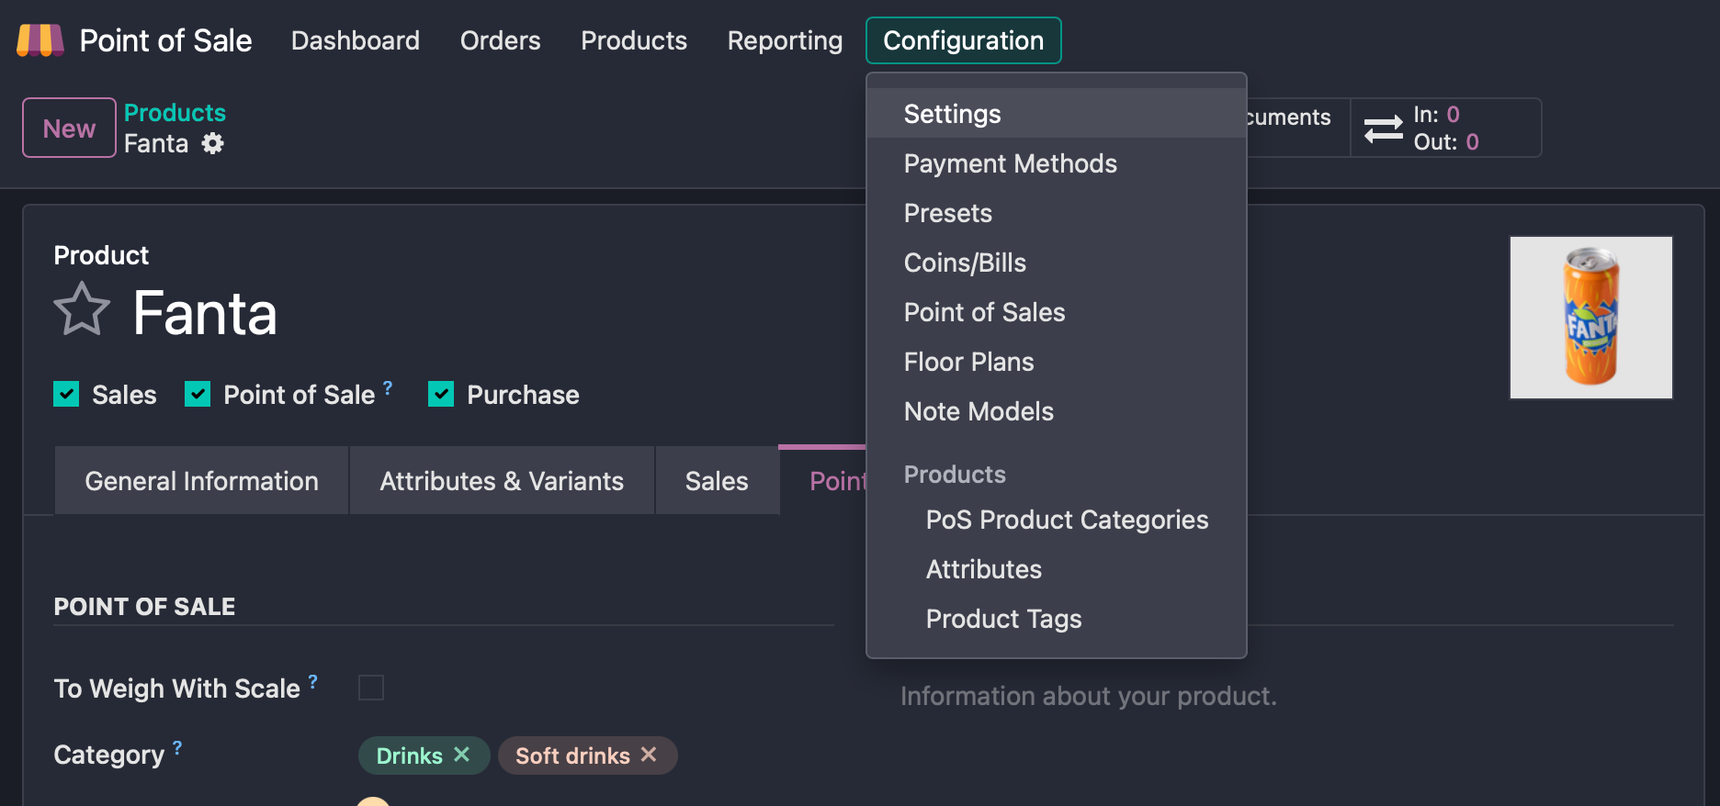Enable To Weigh With Scale checkbox

(x=371, y=688)
